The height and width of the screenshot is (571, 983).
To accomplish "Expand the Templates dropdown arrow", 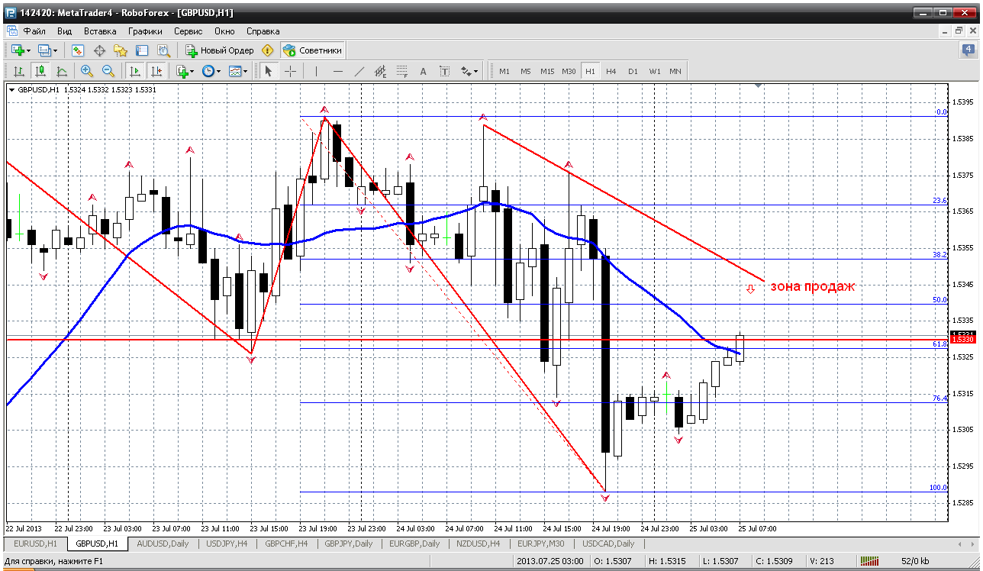I will (246, 71).
